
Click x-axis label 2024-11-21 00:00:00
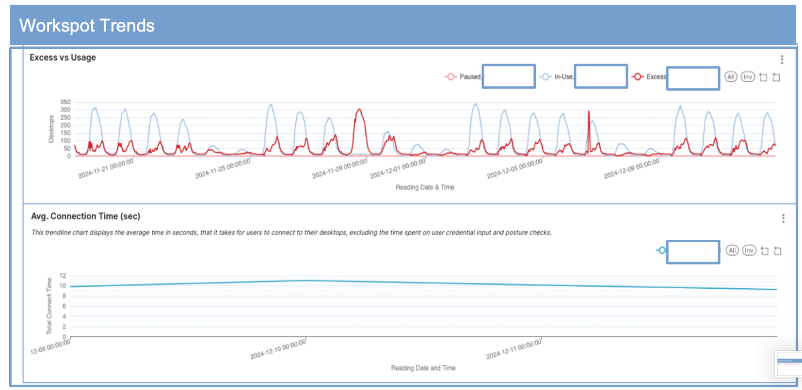[106, 169]
